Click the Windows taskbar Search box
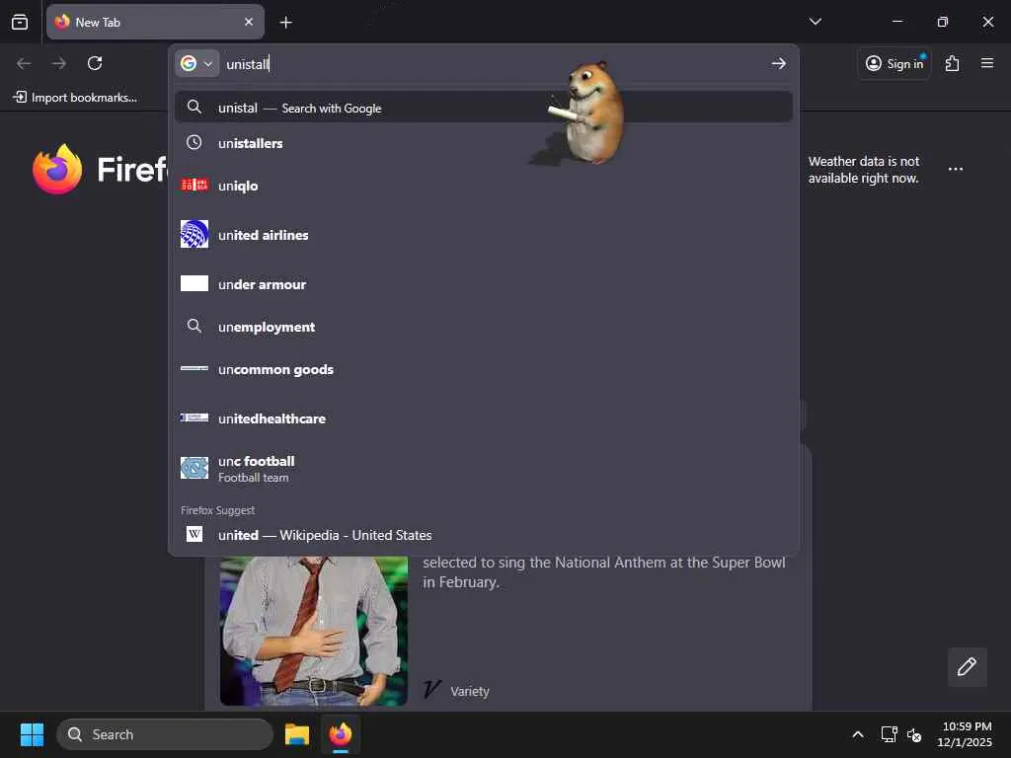Viewport: 1011px width, 758px height. point(165,734)
